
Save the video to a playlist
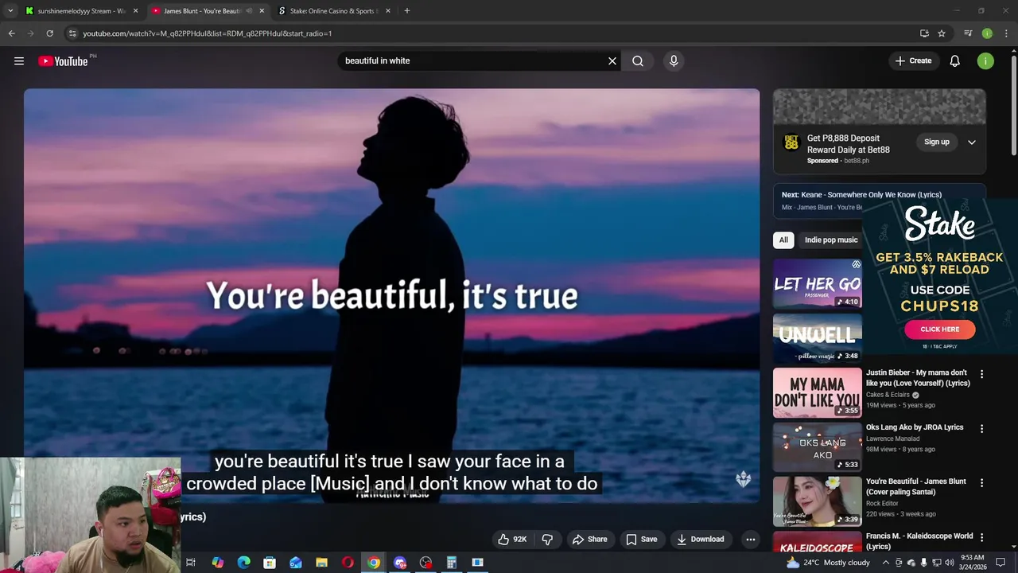(x=642, y=539)
